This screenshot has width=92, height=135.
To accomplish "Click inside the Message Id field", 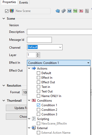I will pos(39,40).
